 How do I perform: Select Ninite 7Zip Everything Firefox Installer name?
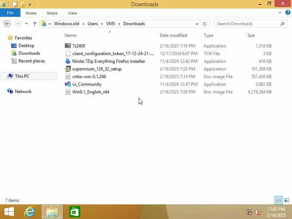pyautogui.click(x=108, y=61)
